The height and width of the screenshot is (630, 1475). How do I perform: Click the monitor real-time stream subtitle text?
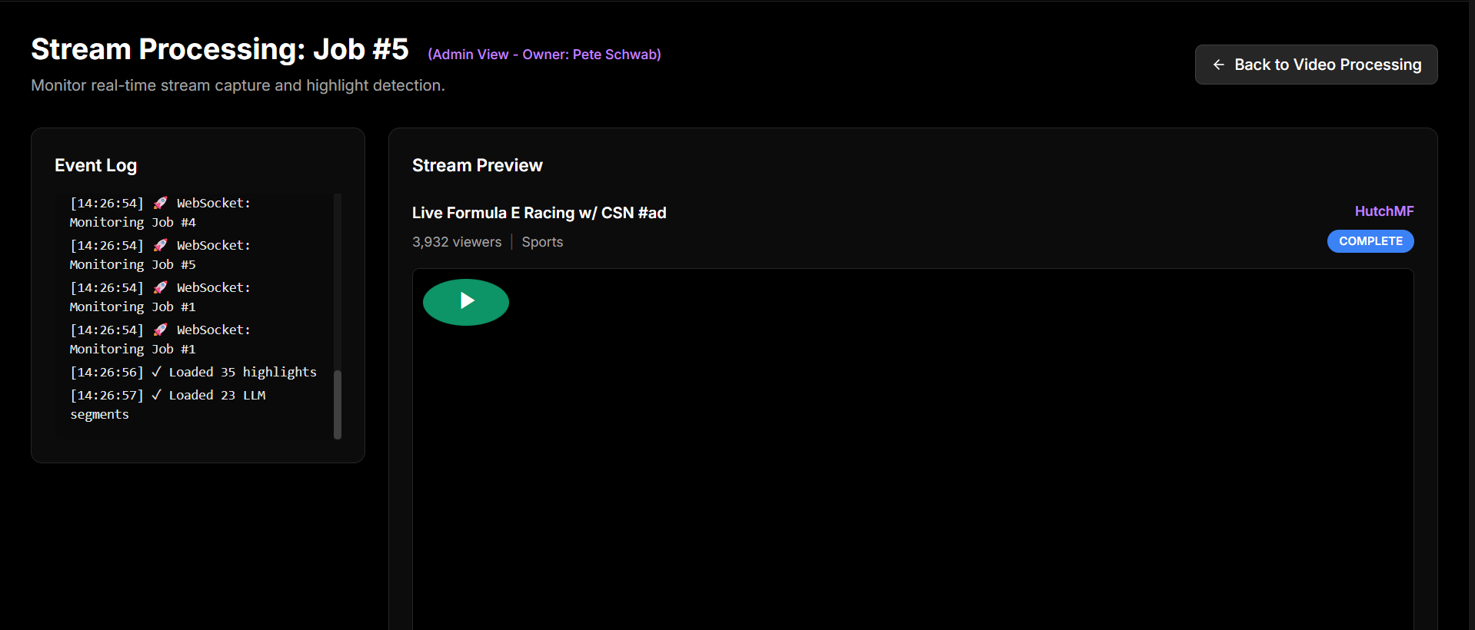238,85
